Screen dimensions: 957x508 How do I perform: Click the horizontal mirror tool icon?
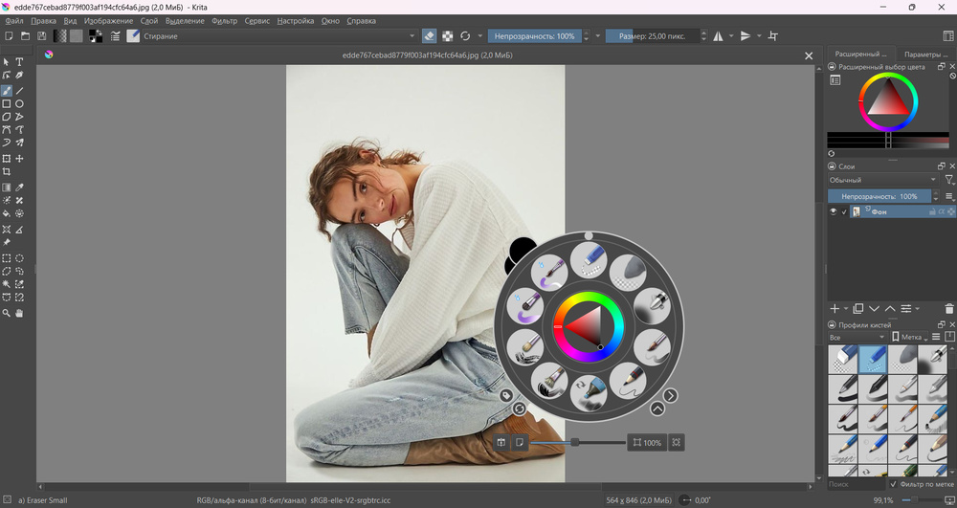point(718,36)
